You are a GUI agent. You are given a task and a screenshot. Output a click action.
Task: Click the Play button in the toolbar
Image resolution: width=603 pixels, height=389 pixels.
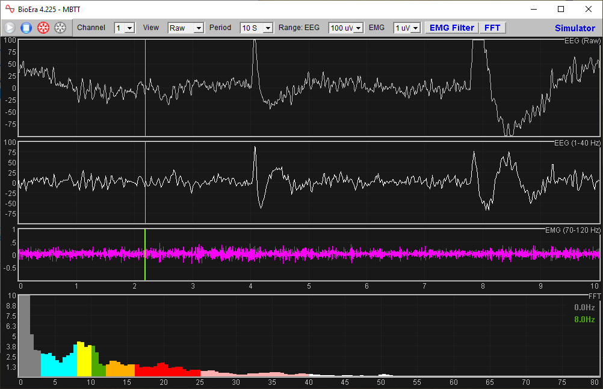click(10, 27)
